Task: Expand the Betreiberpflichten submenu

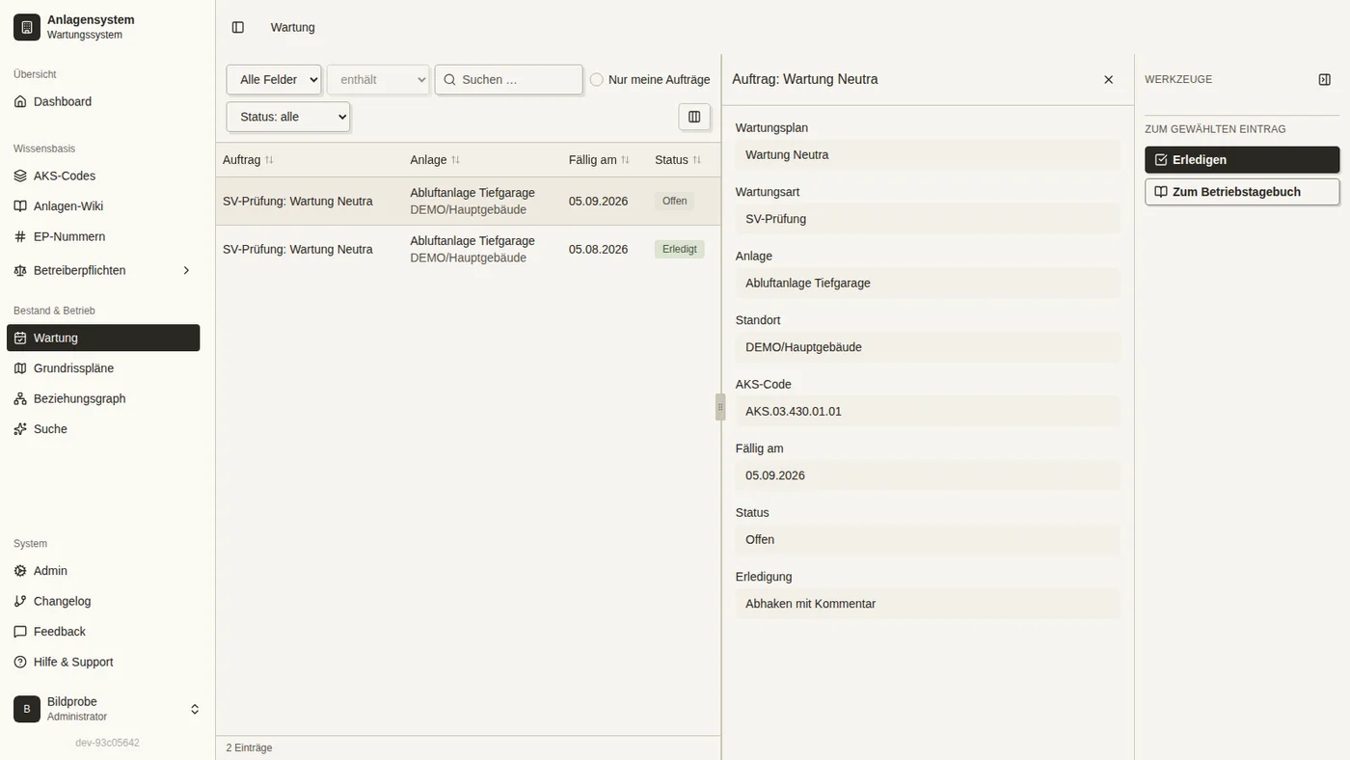Action: [x=103, y=270]
